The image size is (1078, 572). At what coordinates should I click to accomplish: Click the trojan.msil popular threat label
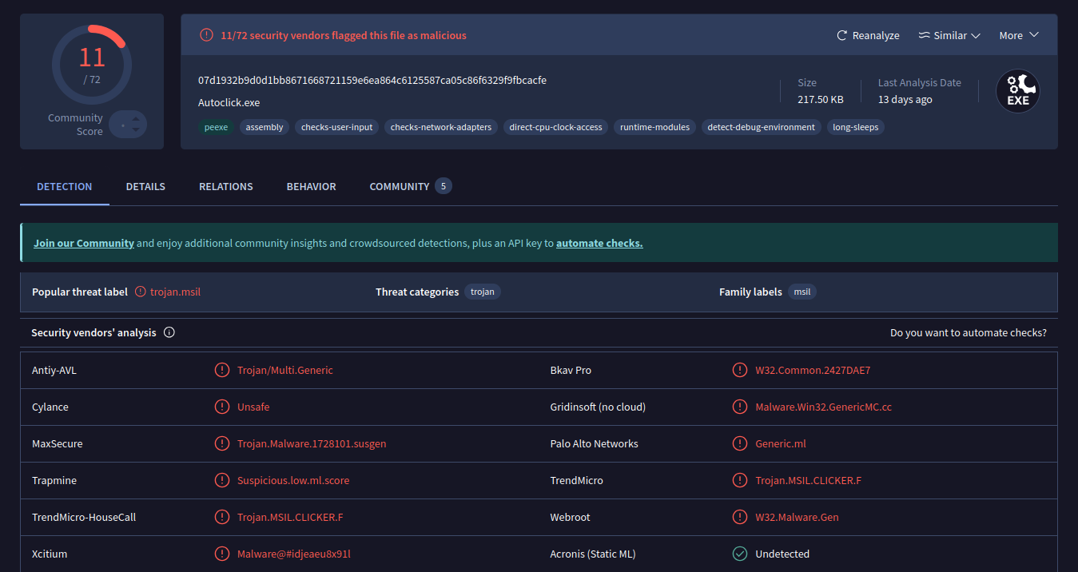[x=175, y=292]
